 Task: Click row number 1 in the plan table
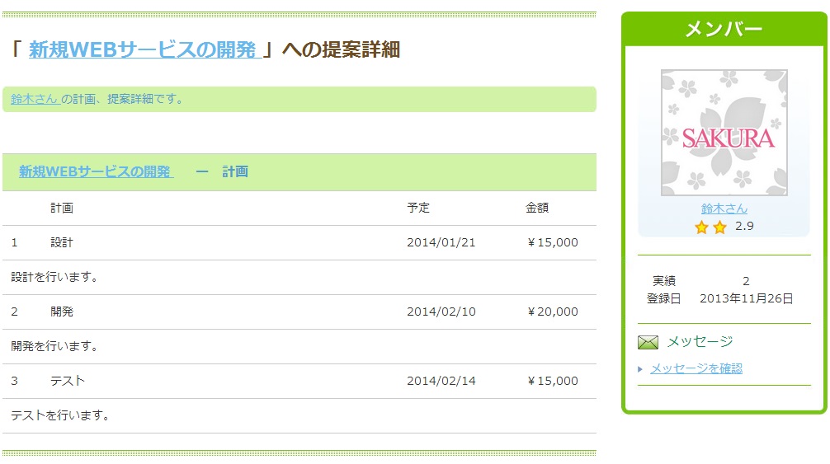pos(14,242)
